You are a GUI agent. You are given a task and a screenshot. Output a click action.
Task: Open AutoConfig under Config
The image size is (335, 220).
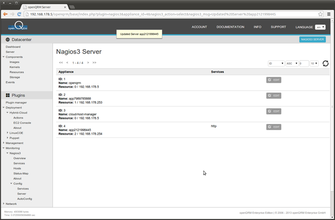[25, 199]
